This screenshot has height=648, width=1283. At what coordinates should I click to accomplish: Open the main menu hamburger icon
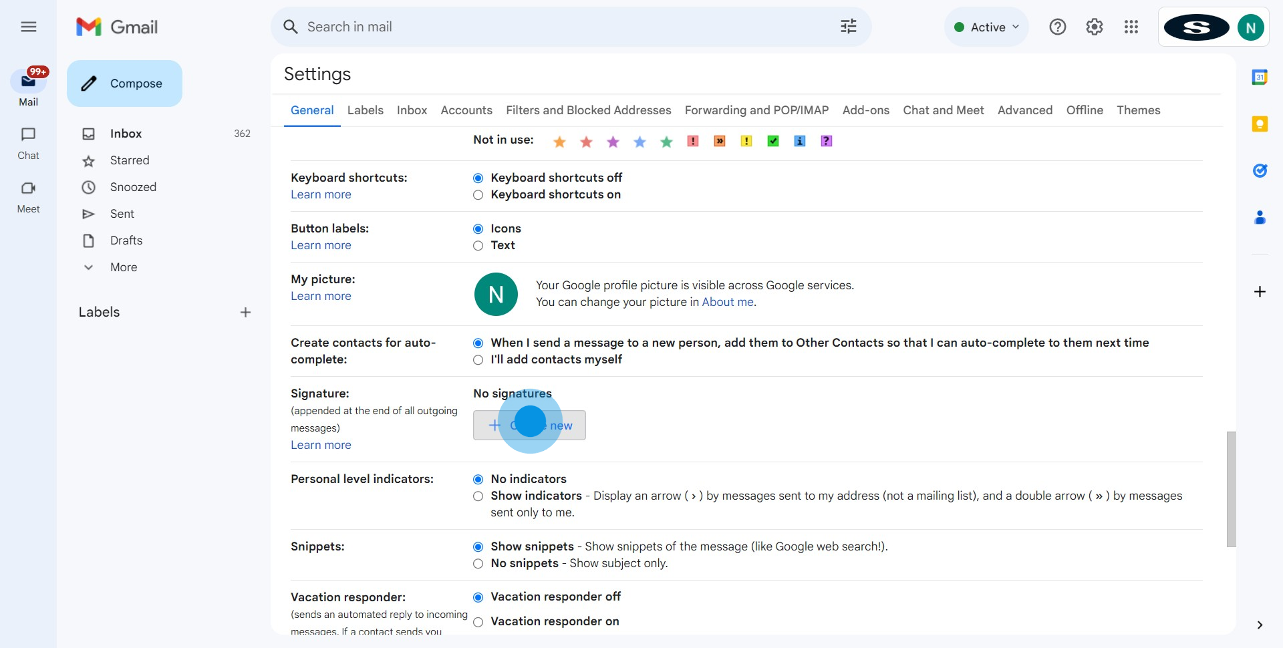[28, 27]
